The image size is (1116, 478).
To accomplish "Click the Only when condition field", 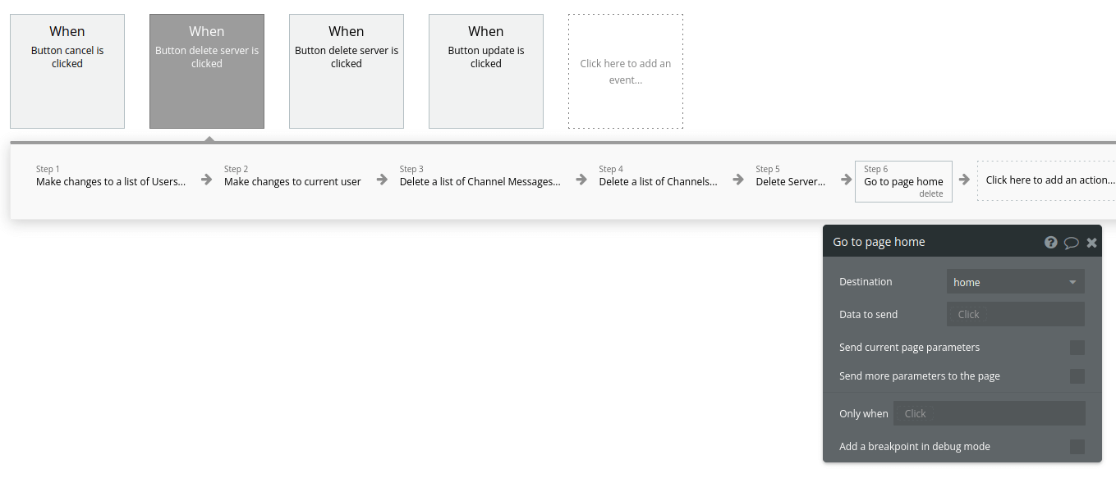I will [989, 413].
